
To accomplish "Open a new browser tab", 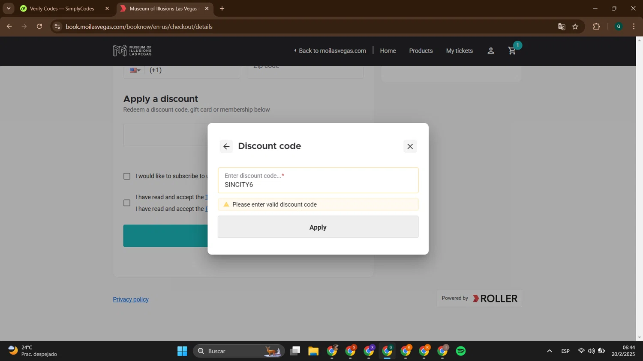I will coord(222,9).
